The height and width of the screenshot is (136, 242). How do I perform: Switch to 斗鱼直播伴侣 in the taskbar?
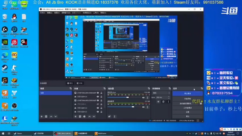click(x=83, y=133)
